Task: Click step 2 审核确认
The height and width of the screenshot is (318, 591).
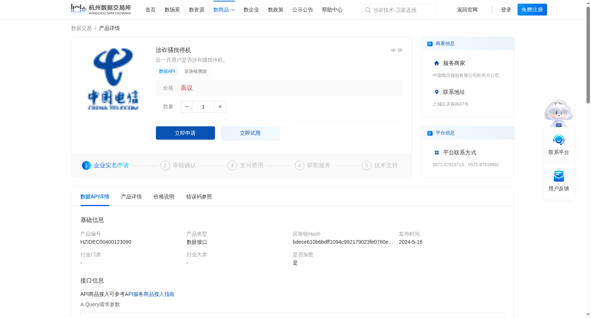Action: tap(179, 165)
